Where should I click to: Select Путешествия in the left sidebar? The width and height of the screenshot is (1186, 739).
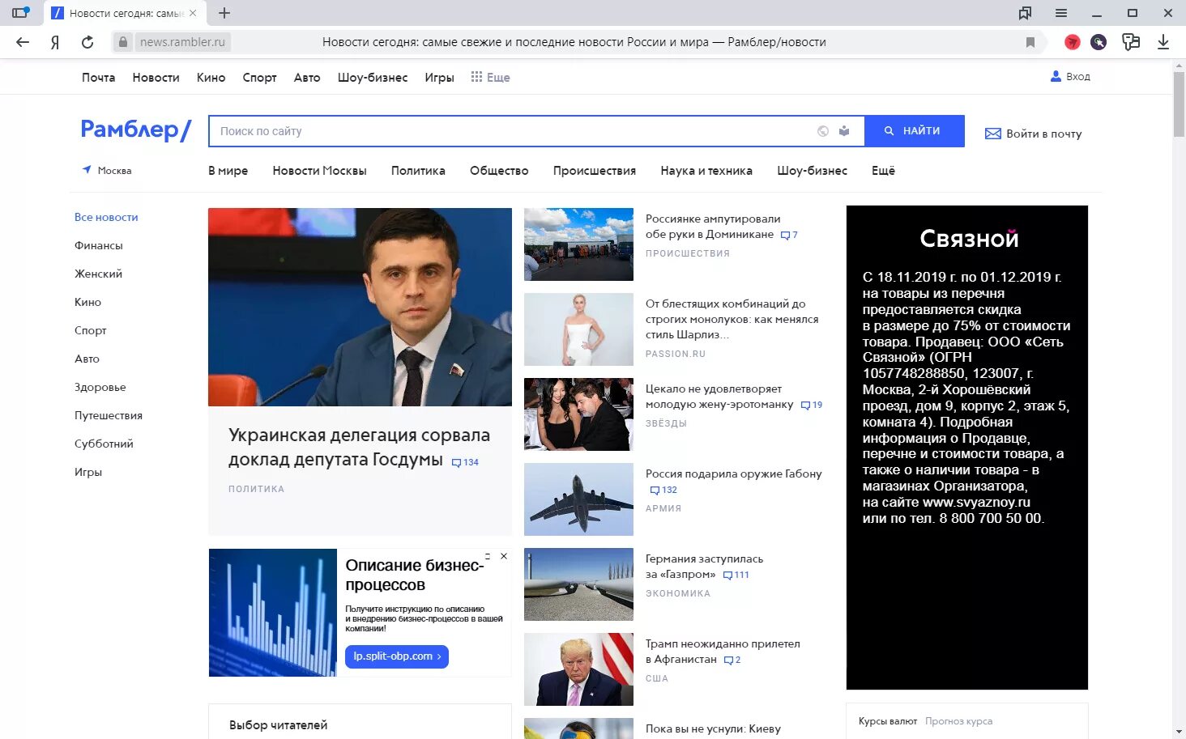(109, 415)
